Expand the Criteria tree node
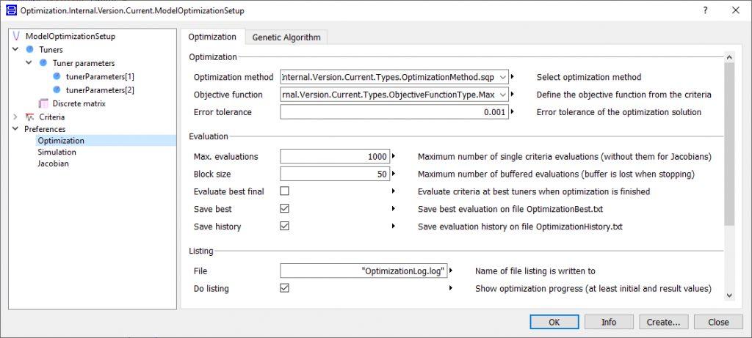 point(15,117)
